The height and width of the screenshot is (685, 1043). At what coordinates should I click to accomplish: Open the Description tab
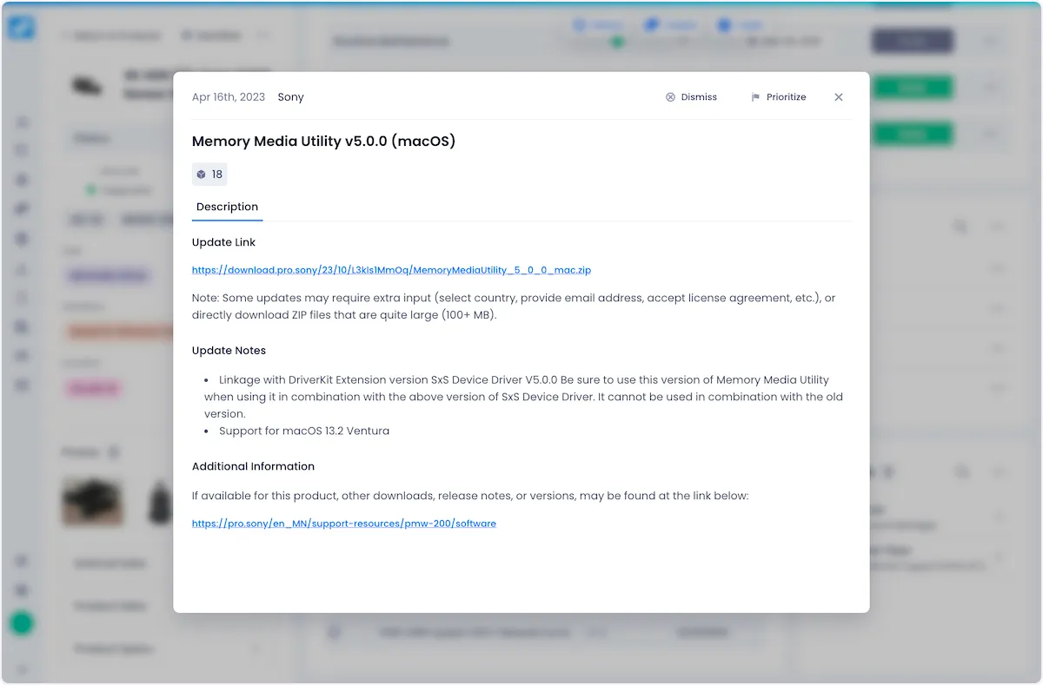coord(227,207)
